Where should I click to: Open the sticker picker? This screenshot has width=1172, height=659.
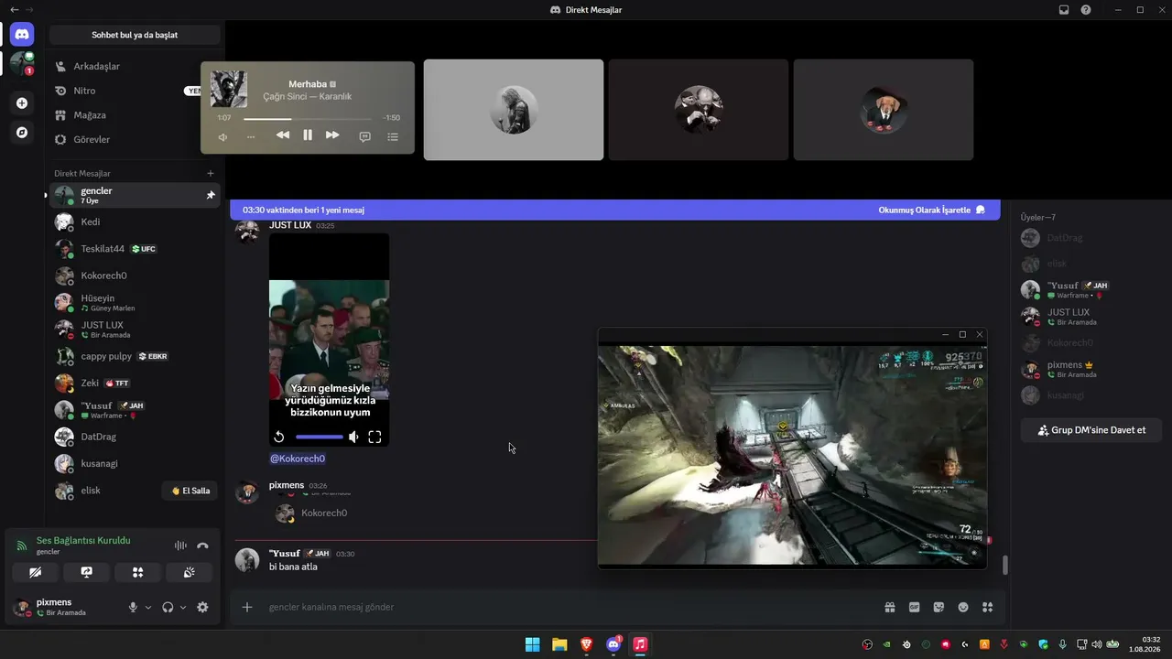coord(939,607)
